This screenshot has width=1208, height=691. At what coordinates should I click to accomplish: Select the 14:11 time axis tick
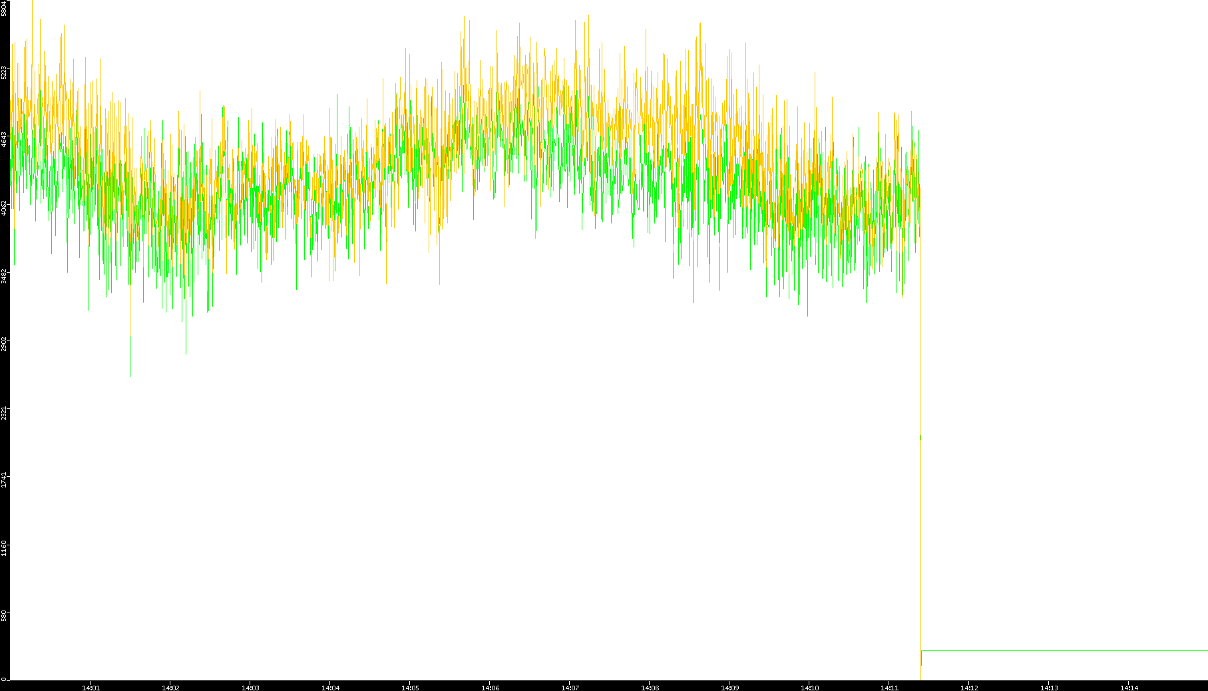[889, 688]
